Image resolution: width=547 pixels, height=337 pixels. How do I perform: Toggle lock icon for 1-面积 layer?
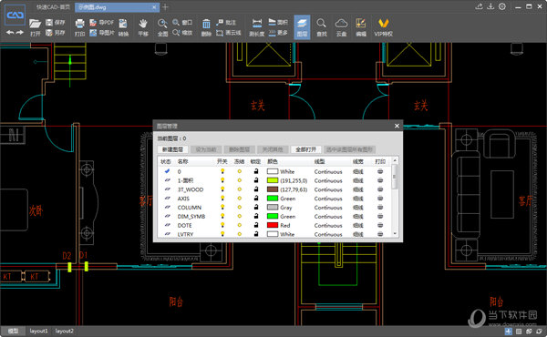(x=256, y=180)
